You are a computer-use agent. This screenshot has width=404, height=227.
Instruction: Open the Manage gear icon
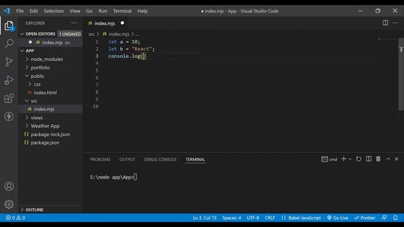(9, 204)
